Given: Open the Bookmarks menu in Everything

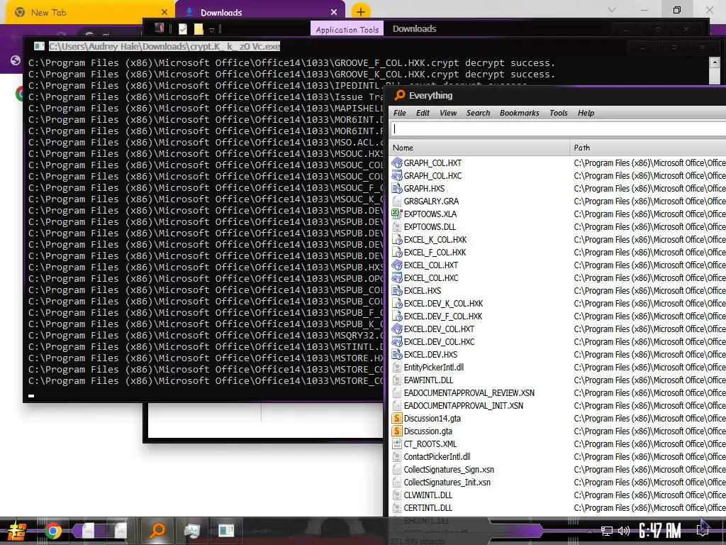Looking at the screenshot, I should coord(519,113).
